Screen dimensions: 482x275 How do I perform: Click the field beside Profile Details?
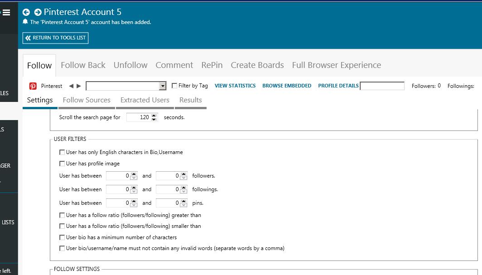[x=382, y=86]
